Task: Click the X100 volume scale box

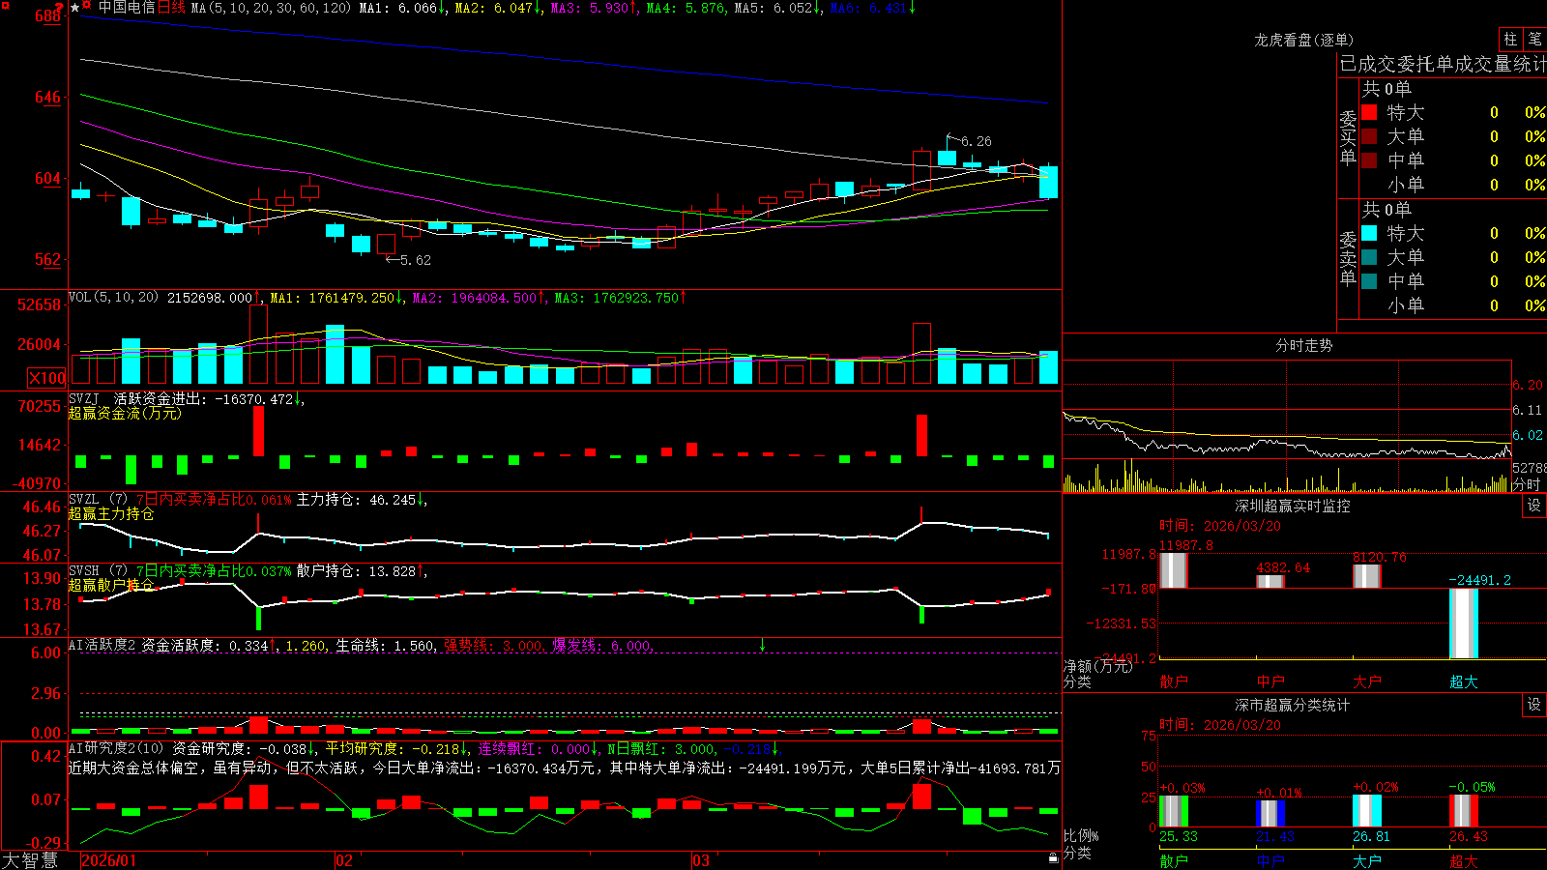Action: point(46,378)
